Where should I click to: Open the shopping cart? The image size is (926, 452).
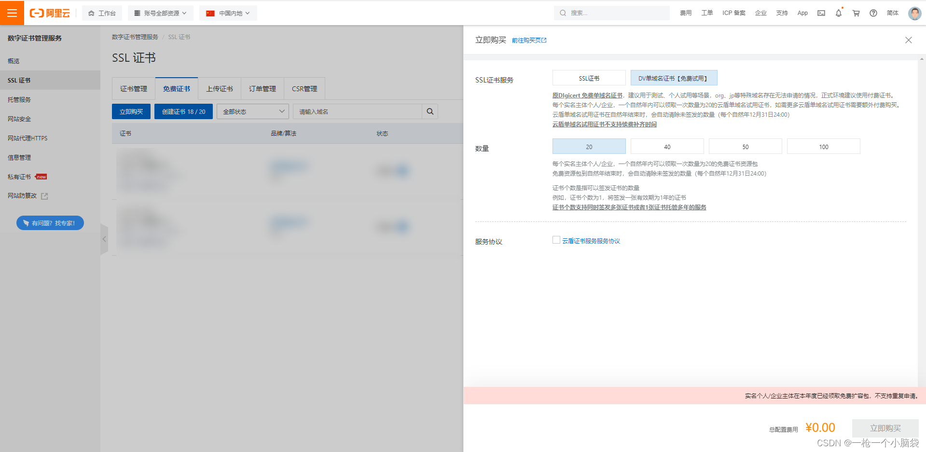click(856, 13)
